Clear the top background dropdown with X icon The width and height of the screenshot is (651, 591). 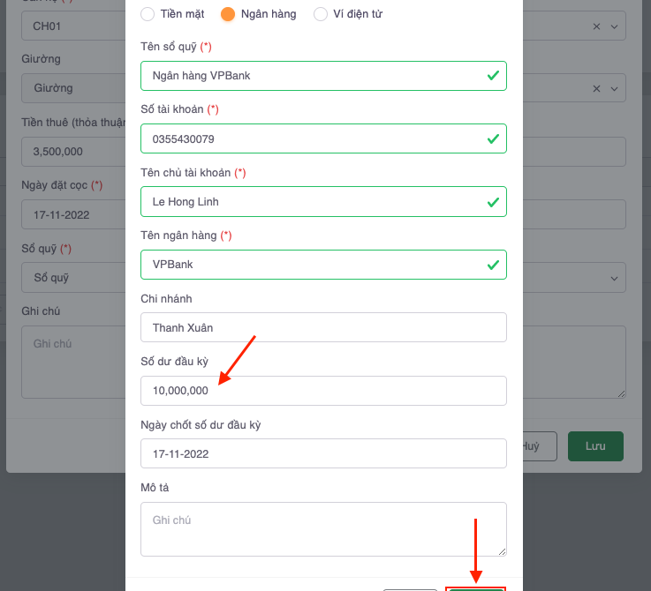click(x=596, y=26)
